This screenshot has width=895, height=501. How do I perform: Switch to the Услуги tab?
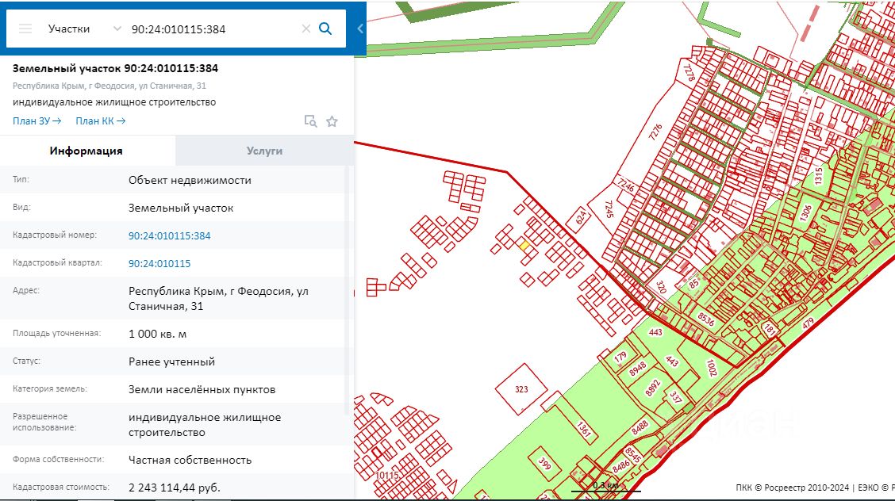264,151
